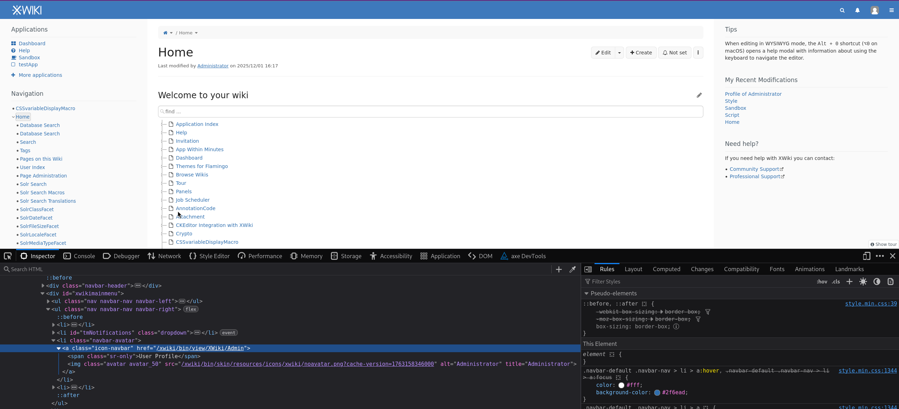Click the search magnifier icon in header
The image size is (899, 409).
tap(842, 11)
